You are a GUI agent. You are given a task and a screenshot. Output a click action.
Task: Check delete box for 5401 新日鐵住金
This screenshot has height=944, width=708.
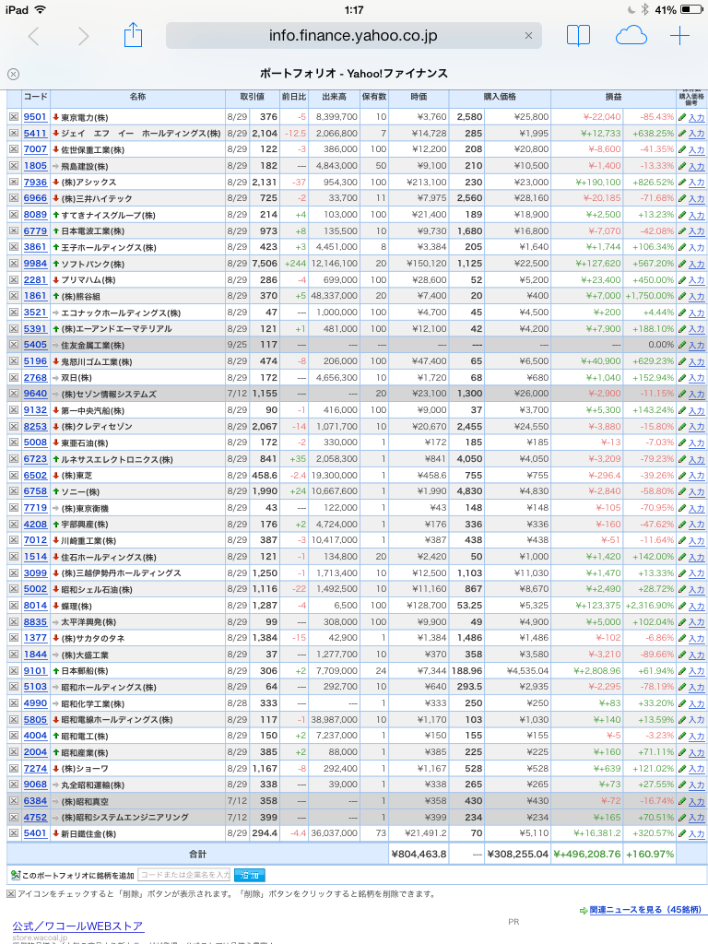[x=13, y=833]
